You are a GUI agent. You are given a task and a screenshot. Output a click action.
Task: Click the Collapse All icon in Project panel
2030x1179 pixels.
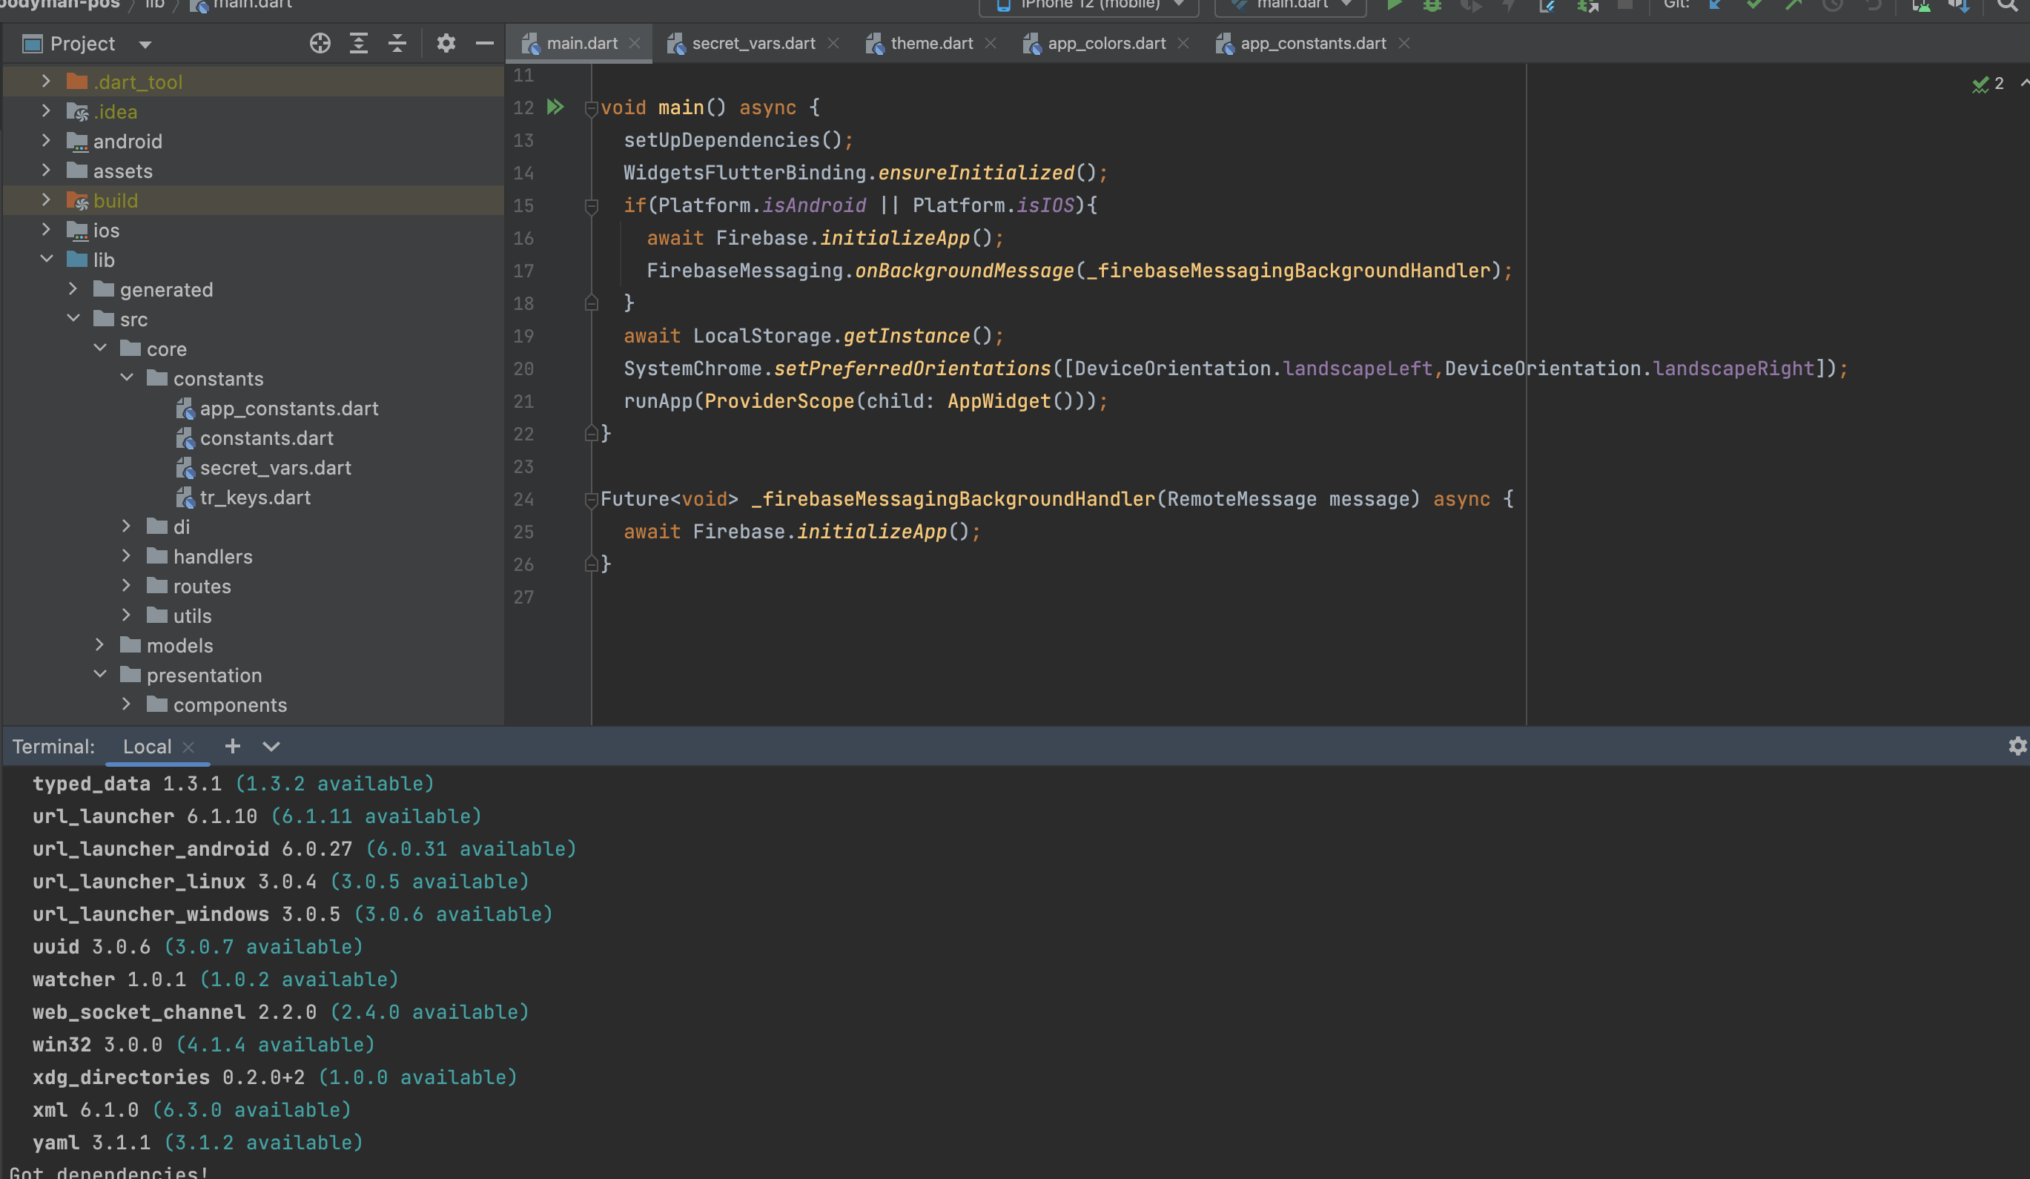[x=397, y=44]
